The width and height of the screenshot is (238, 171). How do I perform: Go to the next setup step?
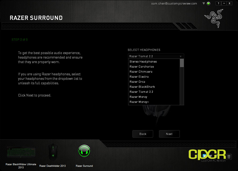[169, 134]
